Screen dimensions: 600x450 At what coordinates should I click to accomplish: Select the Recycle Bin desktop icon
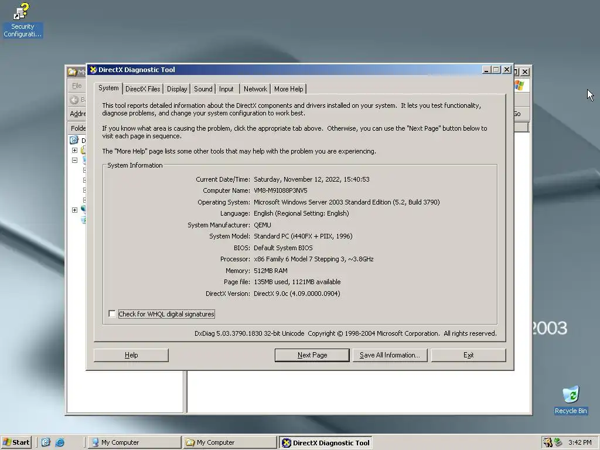coord(571,400)
